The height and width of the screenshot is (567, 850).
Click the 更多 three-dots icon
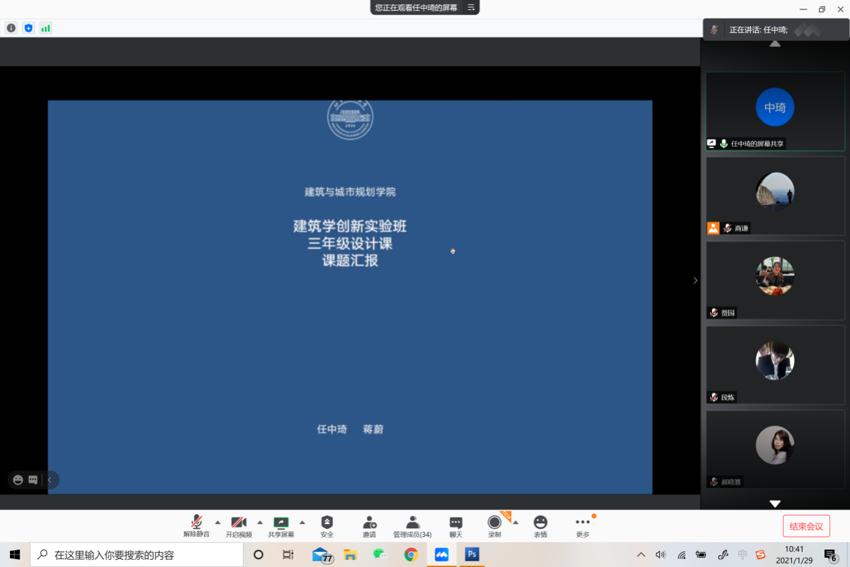[583, 523]
